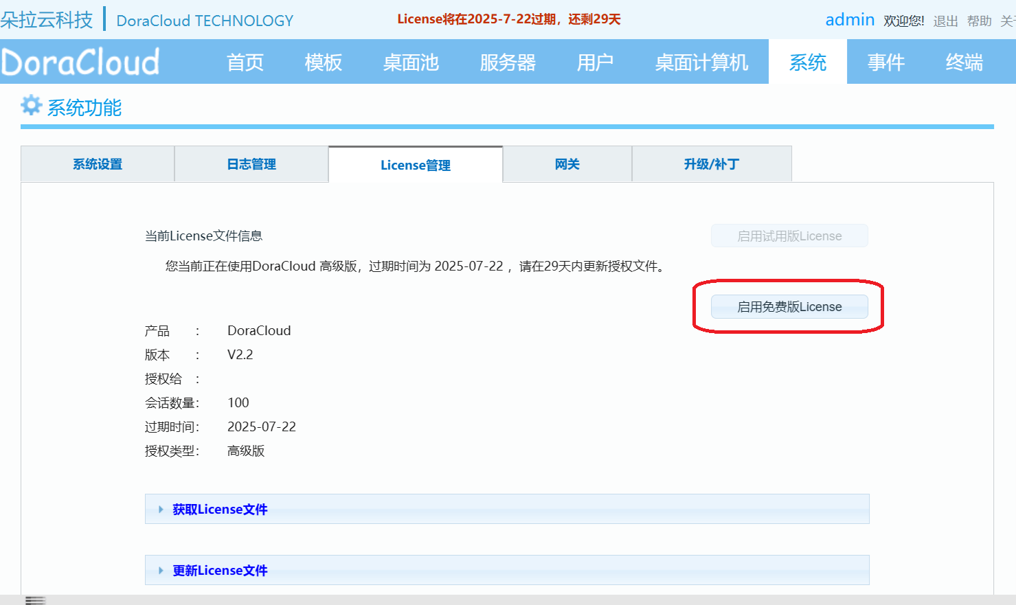This screenshot has width=1016, height=605.
Task: Expand the 获取License文件 section
Action: click(219, 509)
